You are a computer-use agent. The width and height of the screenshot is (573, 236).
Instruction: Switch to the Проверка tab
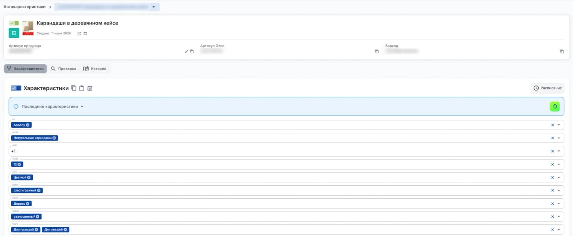pyautogui.click(x=63, y=69)
